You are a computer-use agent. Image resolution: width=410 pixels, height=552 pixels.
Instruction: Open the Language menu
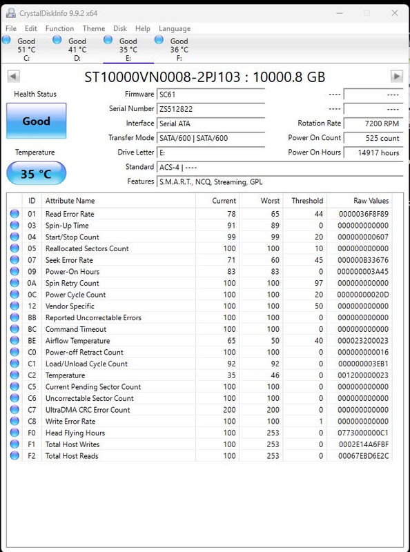175,28
